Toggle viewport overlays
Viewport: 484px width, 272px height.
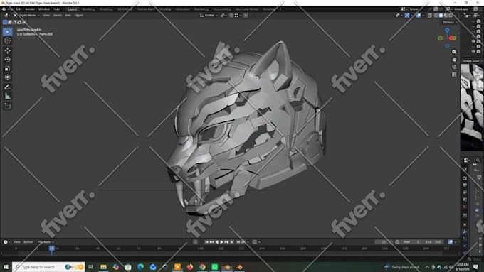point(419,15)
